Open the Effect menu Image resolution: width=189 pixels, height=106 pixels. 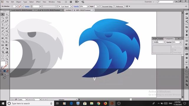click(x=38, y=2)
